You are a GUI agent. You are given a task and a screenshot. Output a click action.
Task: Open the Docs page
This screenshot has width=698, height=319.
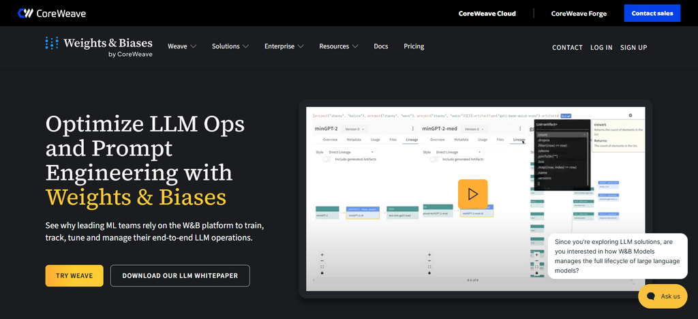[380, 46]
